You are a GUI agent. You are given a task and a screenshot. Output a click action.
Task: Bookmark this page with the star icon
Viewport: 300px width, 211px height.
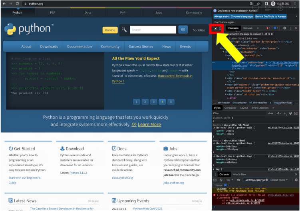[x=258, y=4]
